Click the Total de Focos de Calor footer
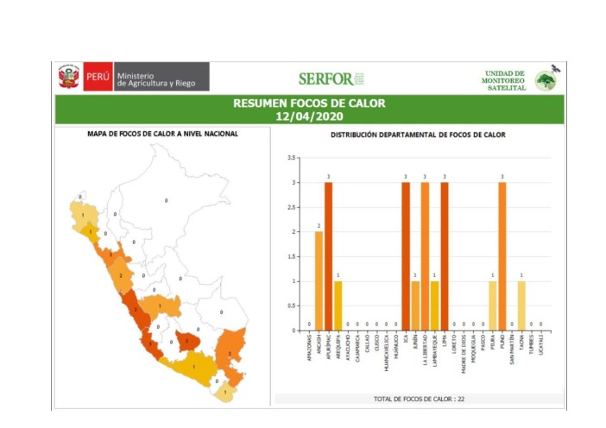The image size is (606, 428). (419, 400)
